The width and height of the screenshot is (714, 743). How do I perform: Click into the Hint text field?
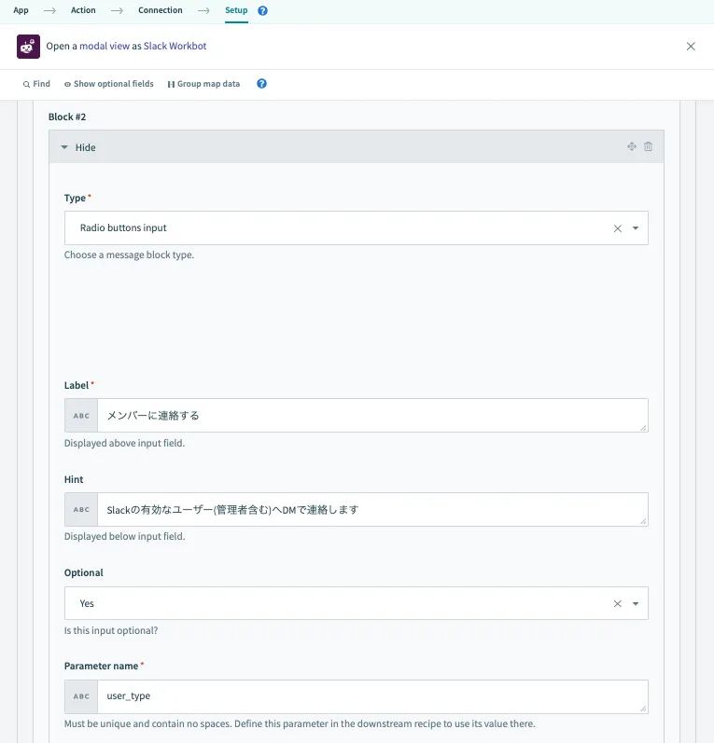pyautogui.click(x=372, y=509)
